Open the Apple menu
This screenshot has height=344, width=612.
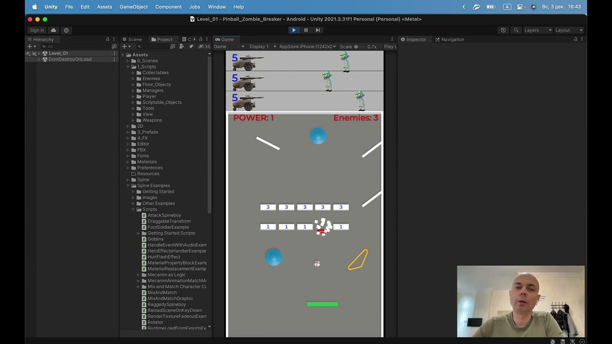[x=34, y=7]
